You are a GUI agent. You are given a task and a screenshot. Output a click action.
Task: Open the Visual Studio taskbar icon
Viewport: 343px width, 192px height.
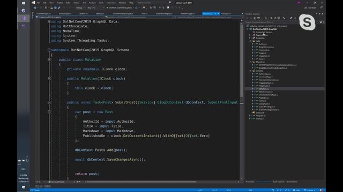click(24, 18)
